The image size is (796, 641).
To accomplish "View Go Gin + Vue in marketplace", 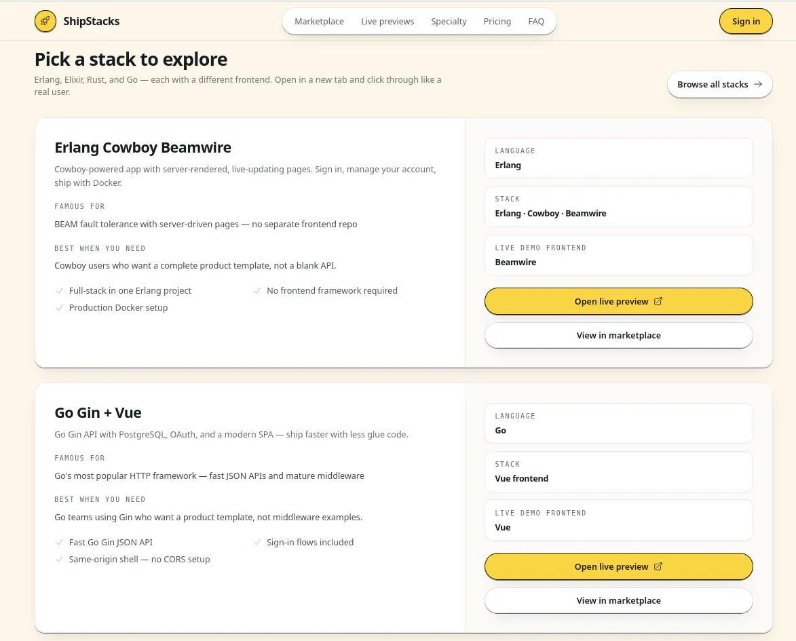I will [x=618, y=600].
